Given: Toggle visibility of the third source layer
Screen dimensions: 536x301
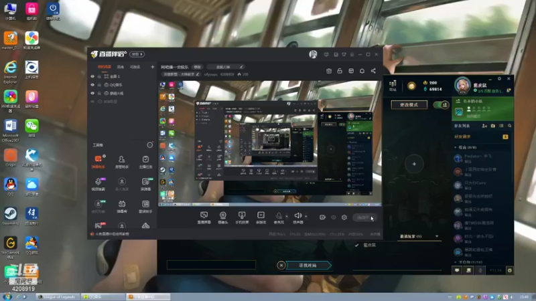Looking at the screenshot, I should (92, 93).
